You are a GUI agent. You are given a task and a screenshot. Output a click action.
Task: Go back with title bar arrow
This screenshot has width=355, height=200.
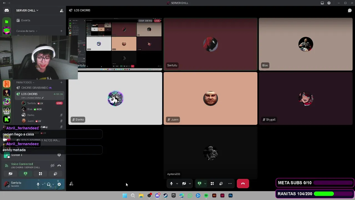[x=4, y=3]
